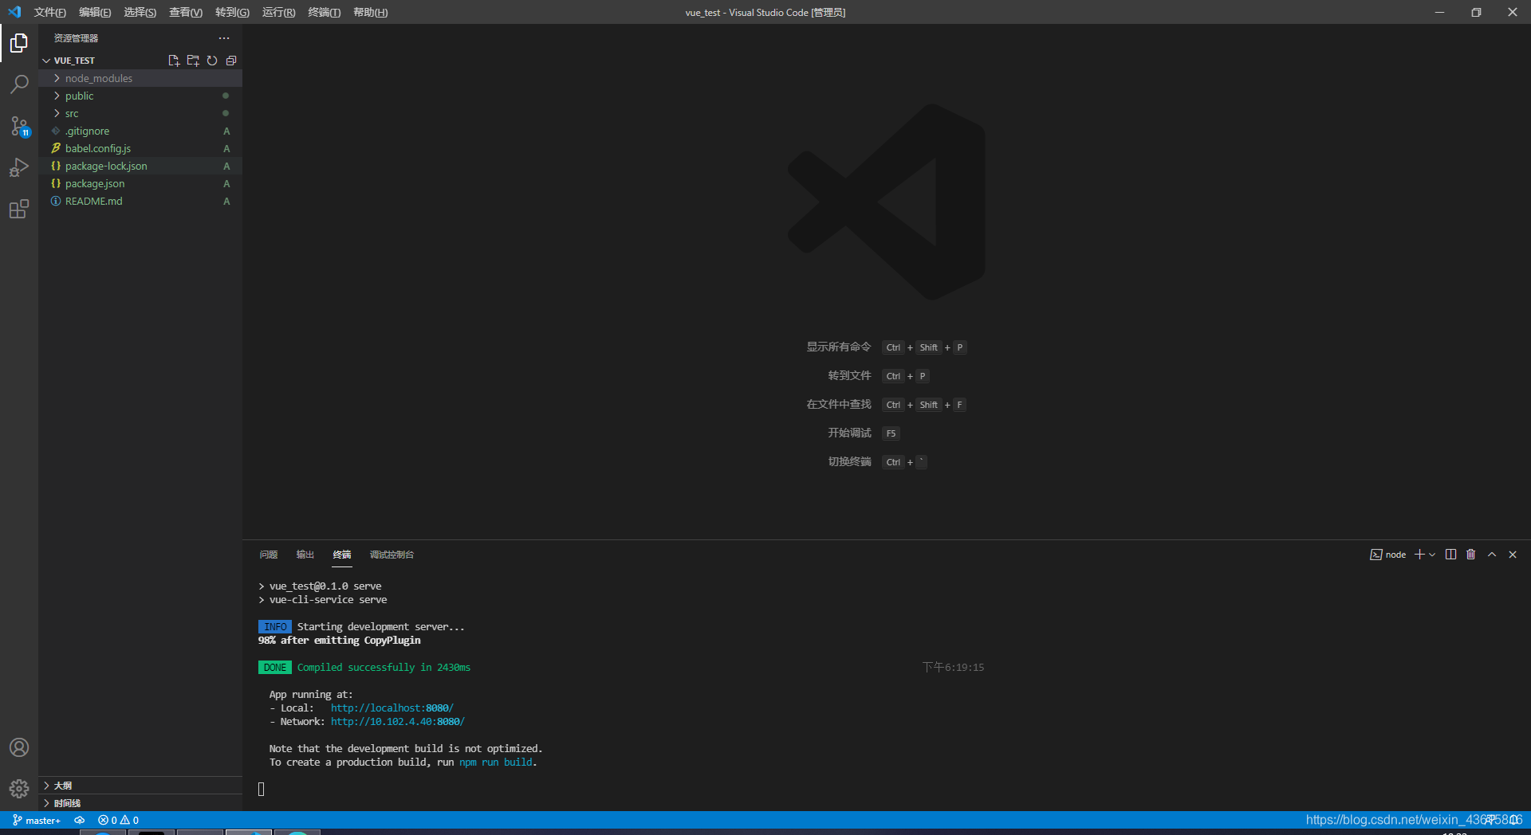Collapse the VUE_TEST root folder
Viewport: 1531px width, 835px height.
pos(140,61)
